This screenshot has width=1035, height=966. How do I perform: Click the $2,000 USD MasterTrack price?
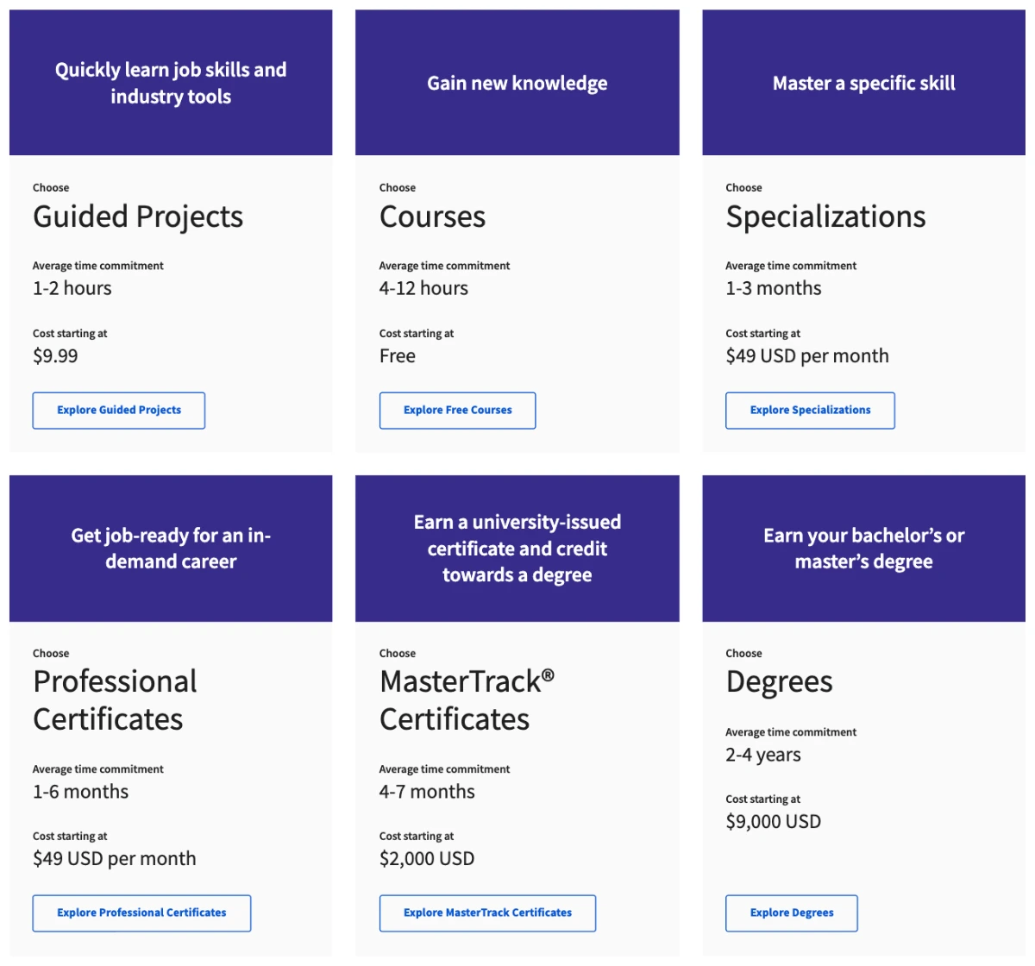point(427,859)
